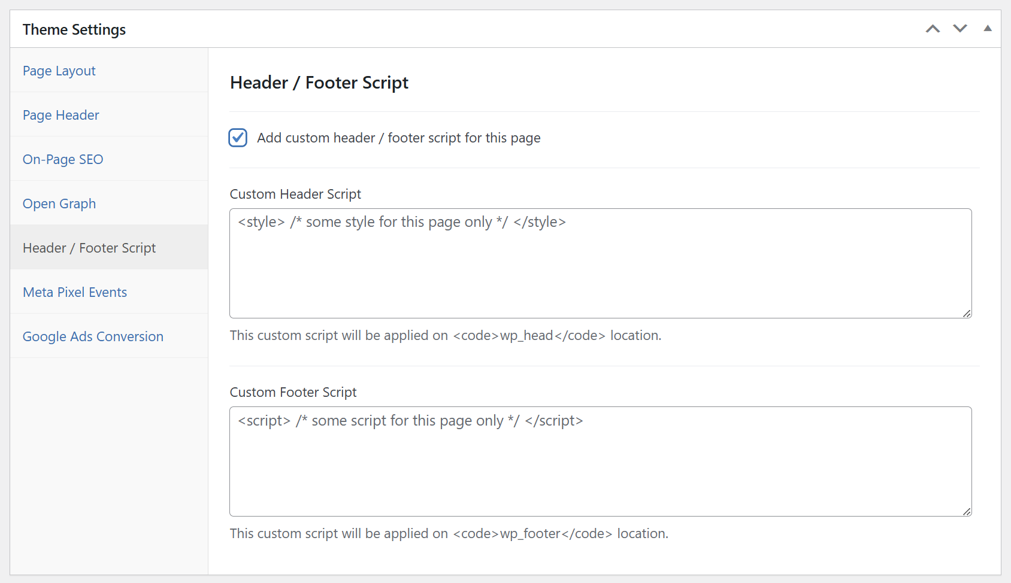Viewport: 1011px width, 583px height.
Task: Open the Page Layout settings tab
Action: tap(59, 71)
